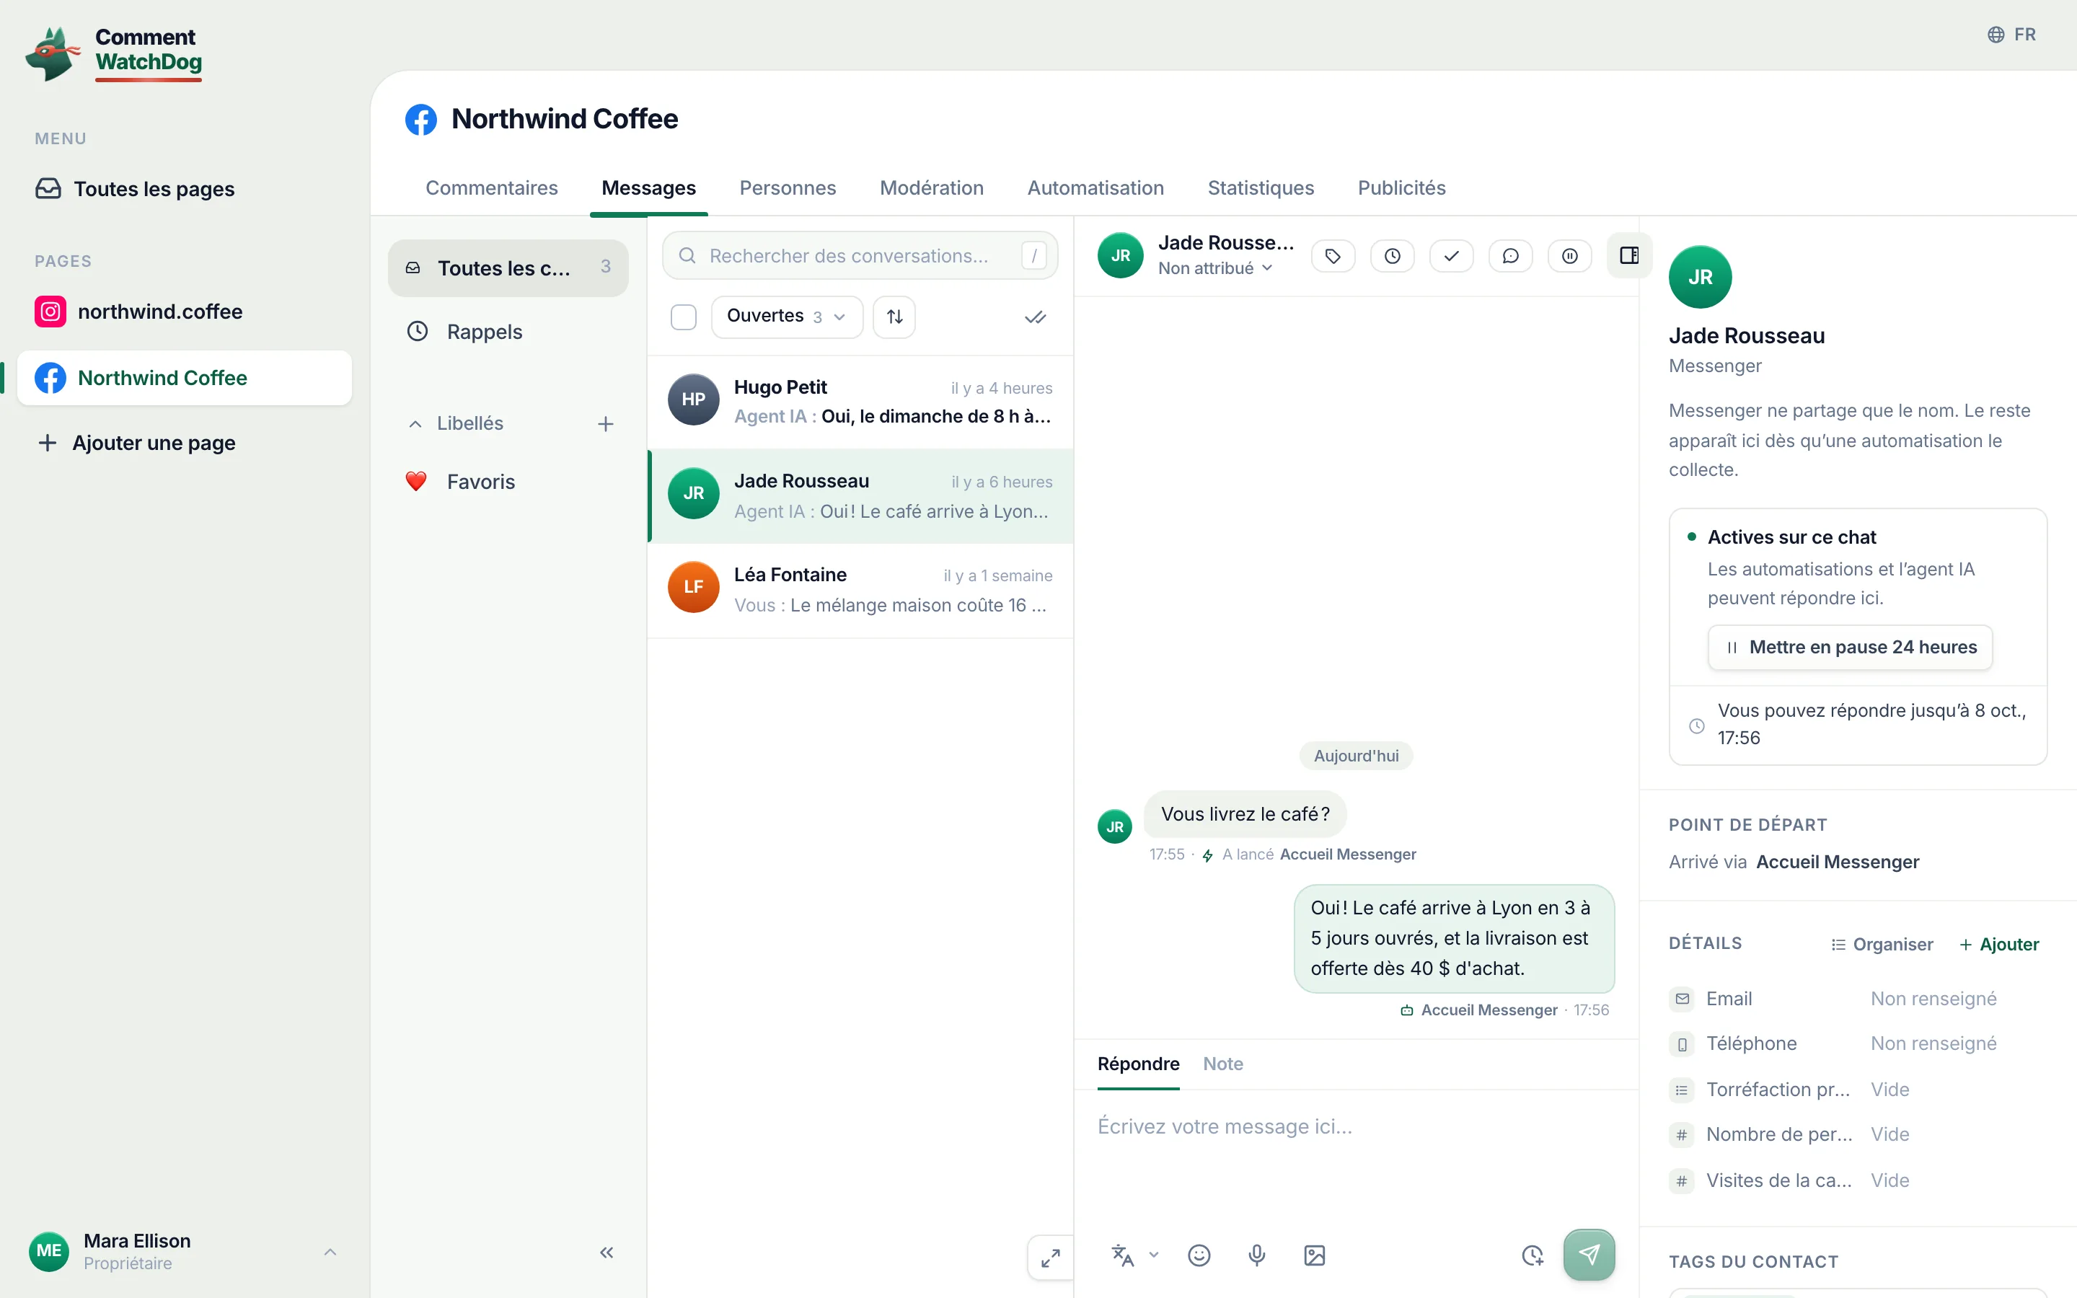Set a reminder with the clock icon in chat header

click(1392, 256)
